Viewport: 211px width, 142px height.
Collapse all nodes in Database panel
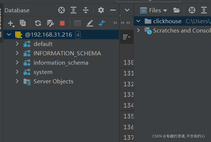[86, 10]
